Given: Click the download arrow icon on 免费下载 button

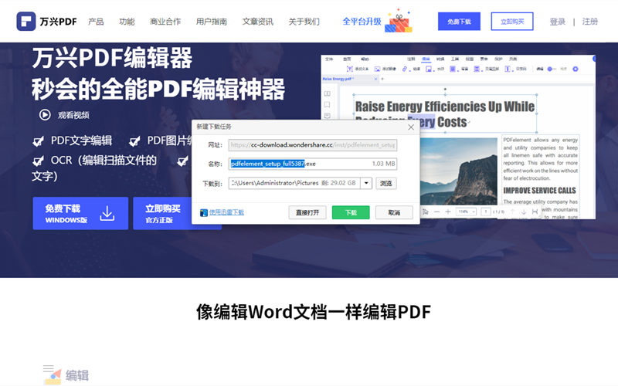Looking at the screenshot, I should tap(107, 213).
